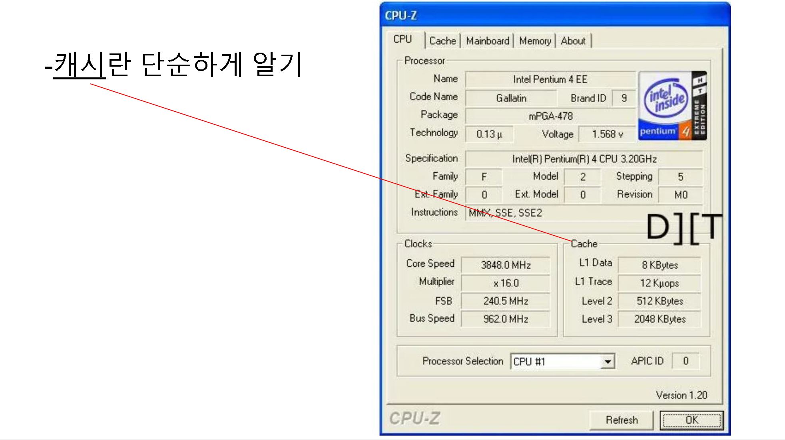Click the Stepping value 5
The height and width of the screenshot is (440, 785).
pos(680,177)
